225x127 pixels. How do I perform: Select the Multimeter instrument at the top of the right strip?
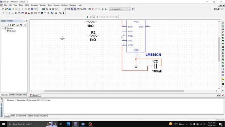click(x=223, y=23)
